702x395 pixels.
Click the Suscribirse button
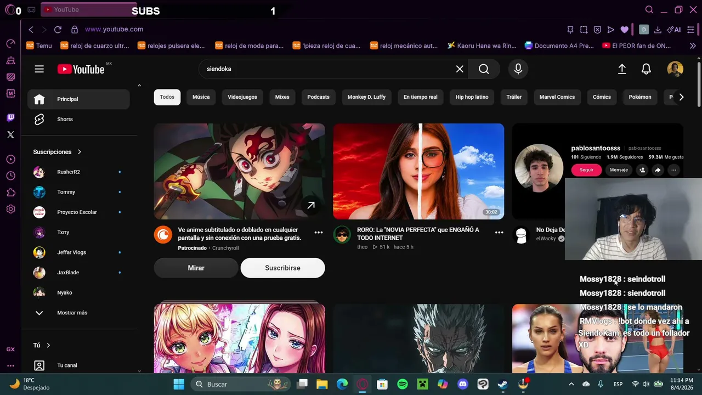282,268
